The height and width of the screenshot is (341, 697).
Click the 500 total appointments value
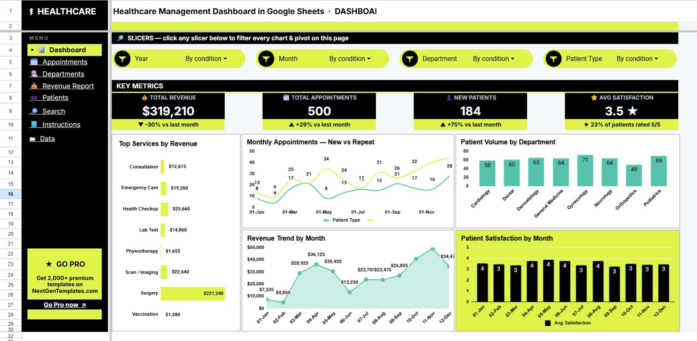(319, 111)
